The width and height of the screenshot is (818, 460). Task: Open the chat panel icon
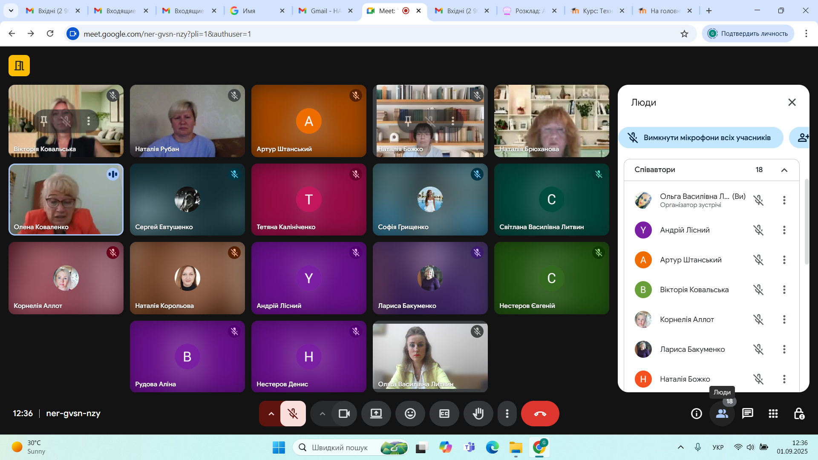(x=747, y=414)
